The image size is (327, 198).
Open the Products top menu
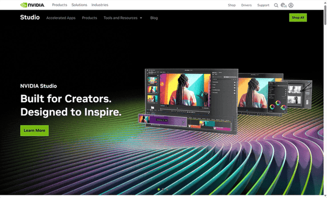coord(59,5)
